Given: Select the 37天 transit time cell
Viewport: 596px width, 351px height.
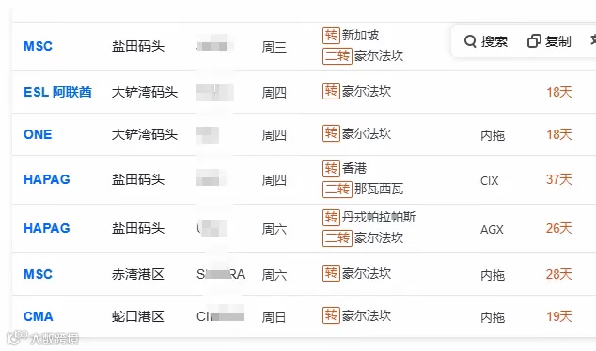Looking at the screenshot, I should (559, 179).
